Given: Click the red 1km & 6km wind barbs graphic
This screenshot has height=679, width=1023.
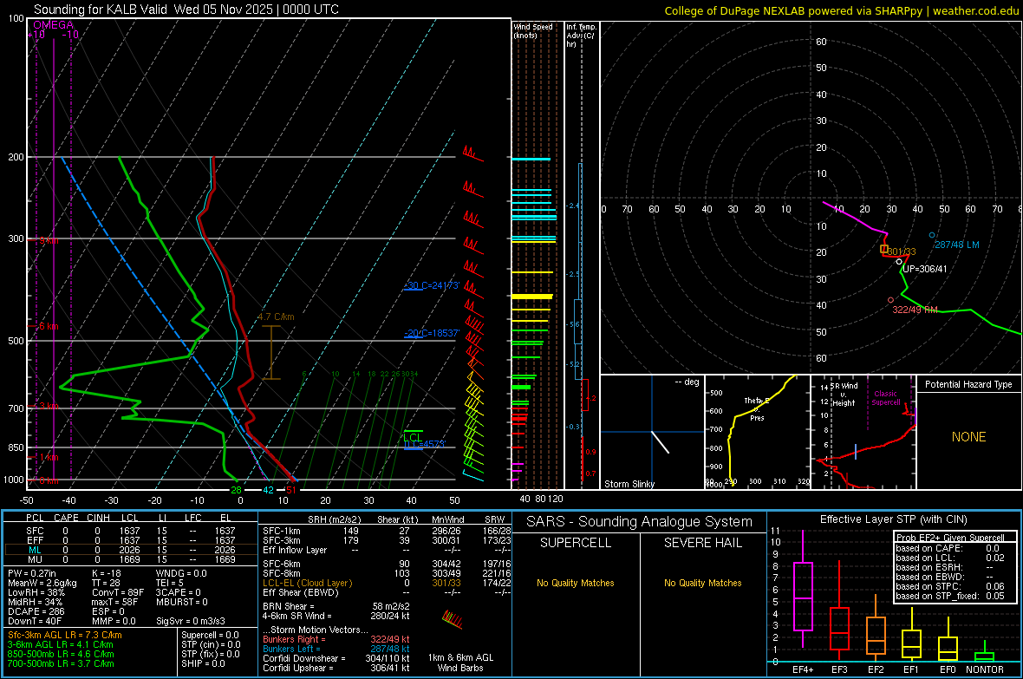Looking at the screenshot, I should coord(453,619).
